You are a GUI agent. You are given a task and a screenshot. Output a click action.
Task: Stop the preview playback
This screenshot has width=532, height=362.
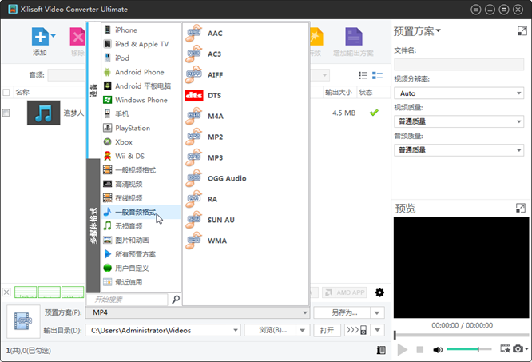click(x=419, y=349)
